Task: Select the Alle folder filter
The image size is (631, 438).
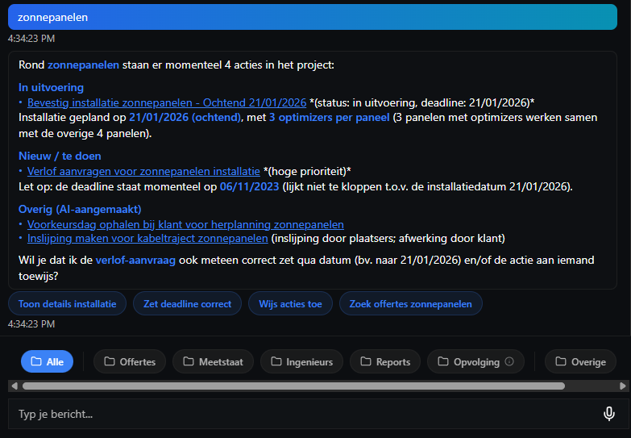Action: click(x=47, y=362)
